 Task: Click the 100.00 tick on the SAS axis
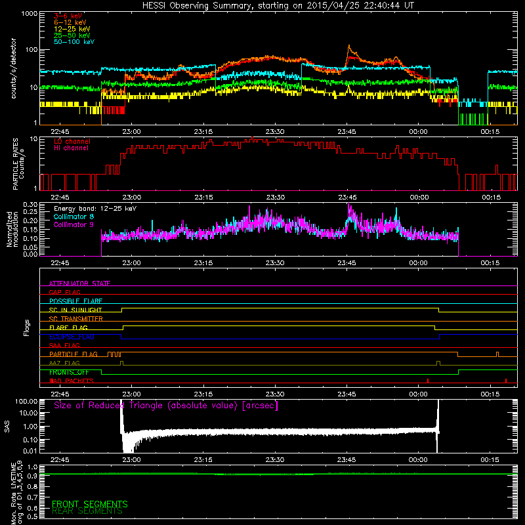click(26, 401)
